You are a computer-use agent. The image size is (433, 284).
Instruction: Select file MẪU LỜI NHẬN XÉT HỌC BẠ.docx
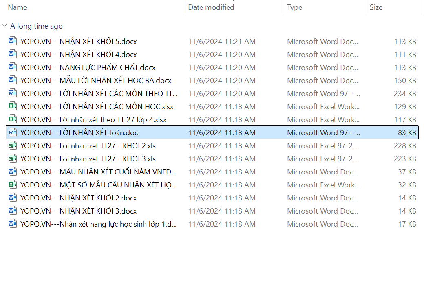point(96,81)
